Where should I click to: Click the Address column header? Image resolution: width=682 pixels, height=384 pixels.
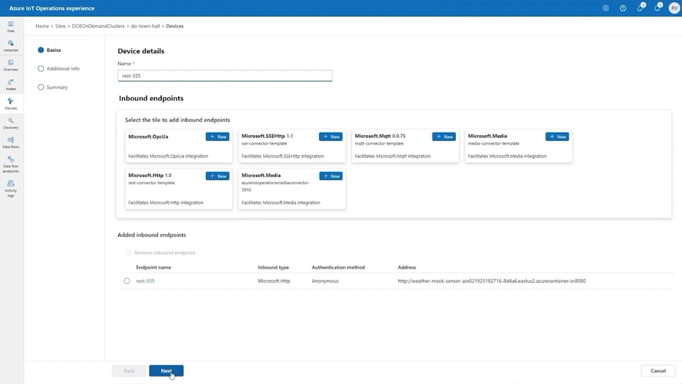pyautogui.click(x=407, y=267)
